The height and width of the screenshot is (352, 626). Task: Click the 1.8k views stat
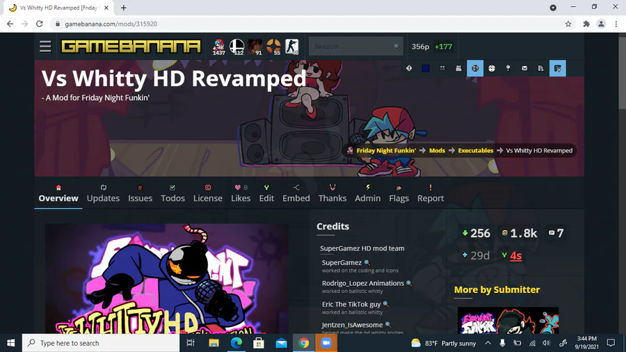[520, 233]
